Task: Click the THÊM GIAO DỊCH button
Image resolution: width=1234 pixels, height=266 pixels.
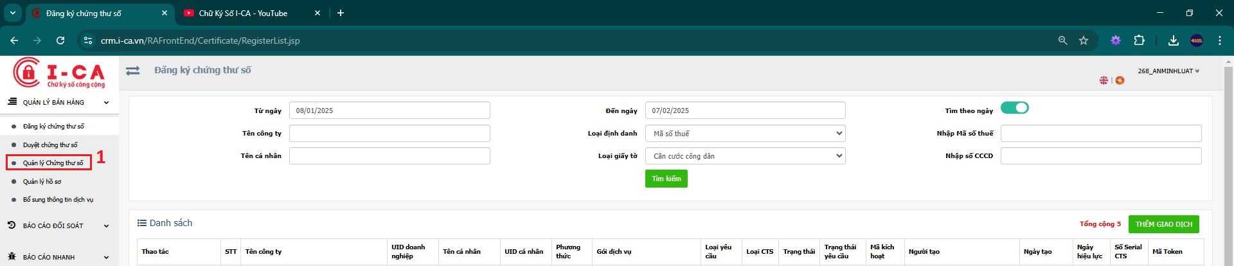Action: click(1164, 224)
